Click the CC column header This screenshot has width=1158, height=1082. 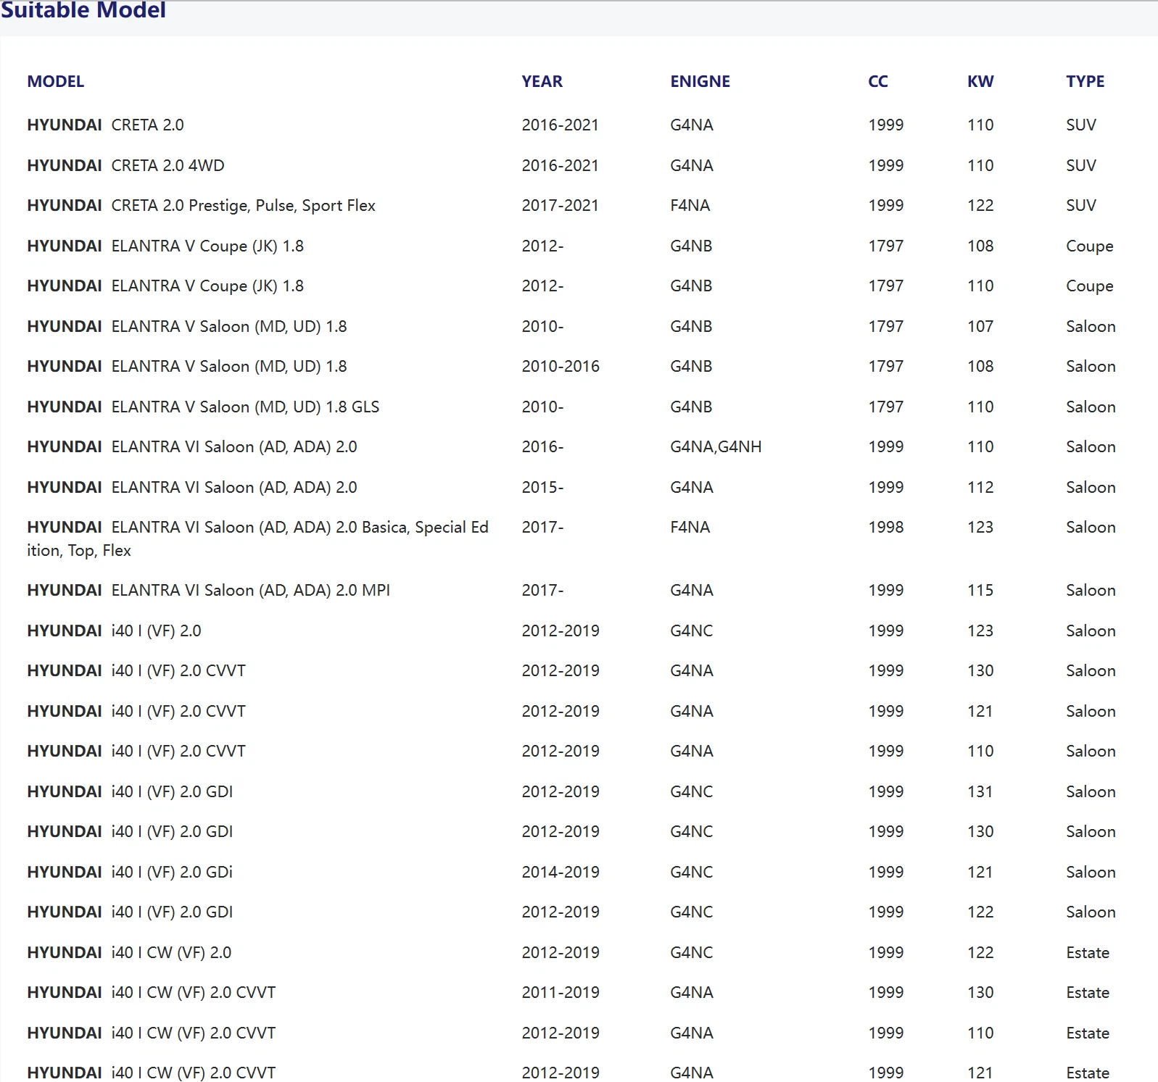[878, 81]
